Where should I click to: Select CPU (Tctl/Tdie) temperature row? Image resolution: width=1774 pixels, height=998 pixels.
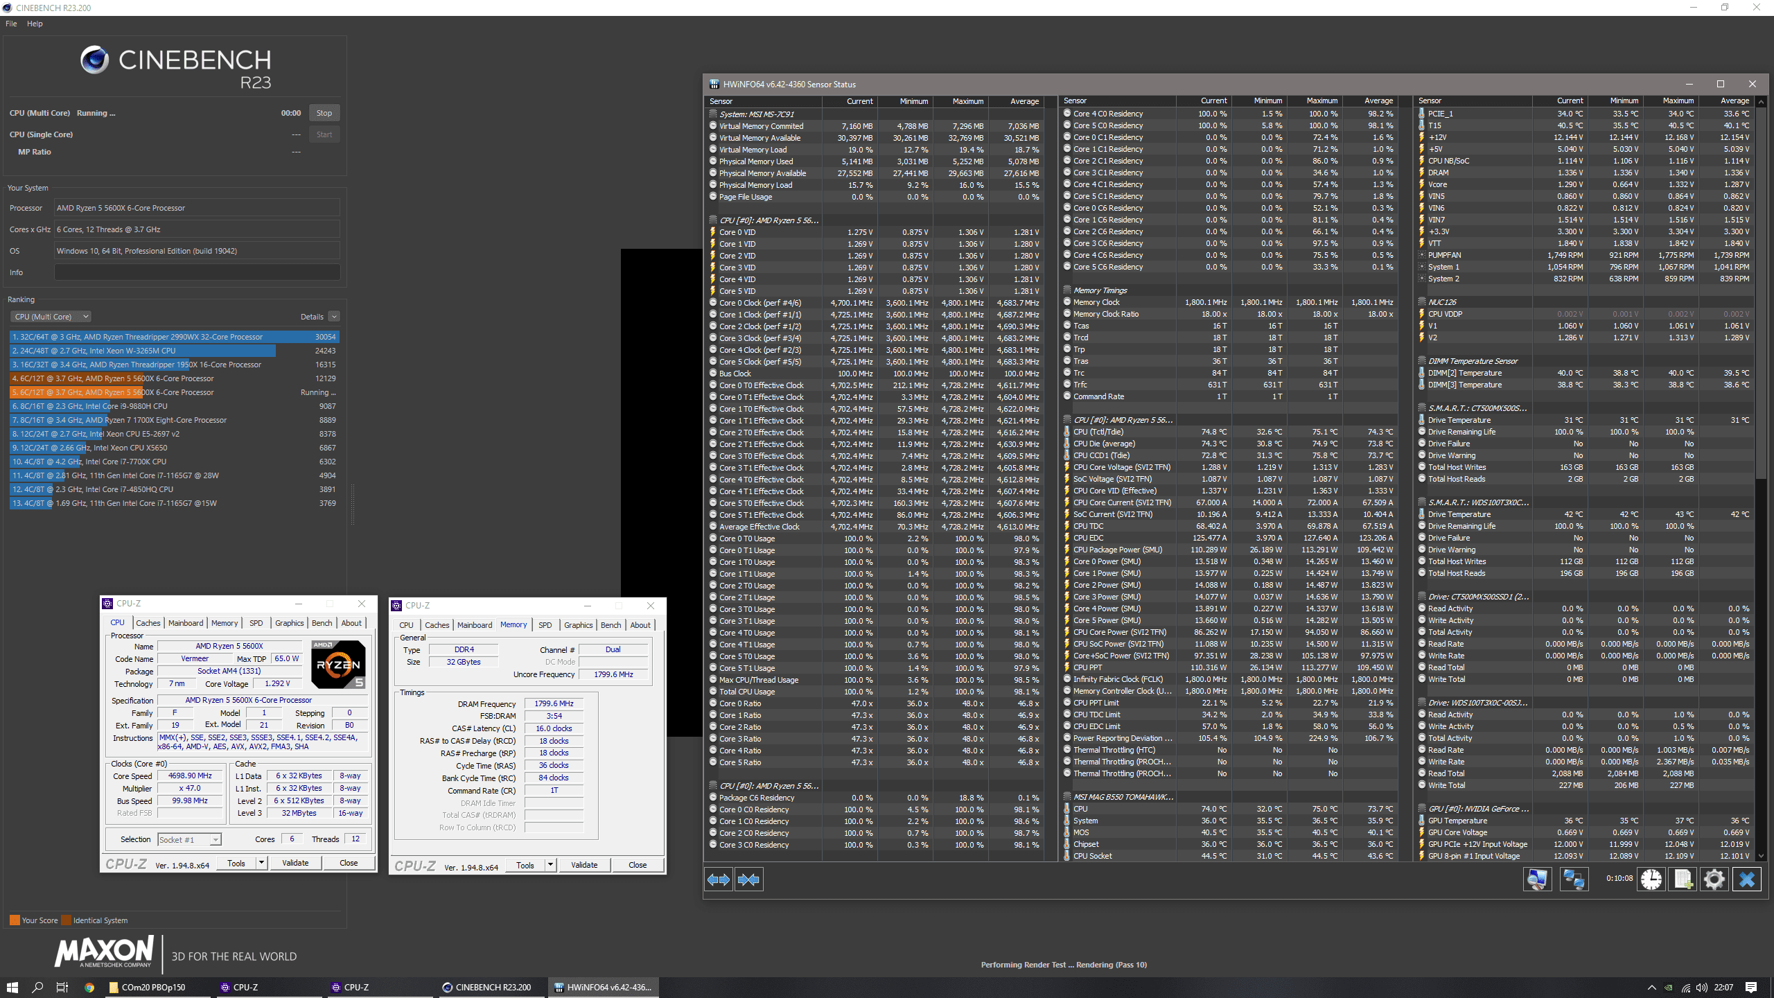[x=1229, y=432]
